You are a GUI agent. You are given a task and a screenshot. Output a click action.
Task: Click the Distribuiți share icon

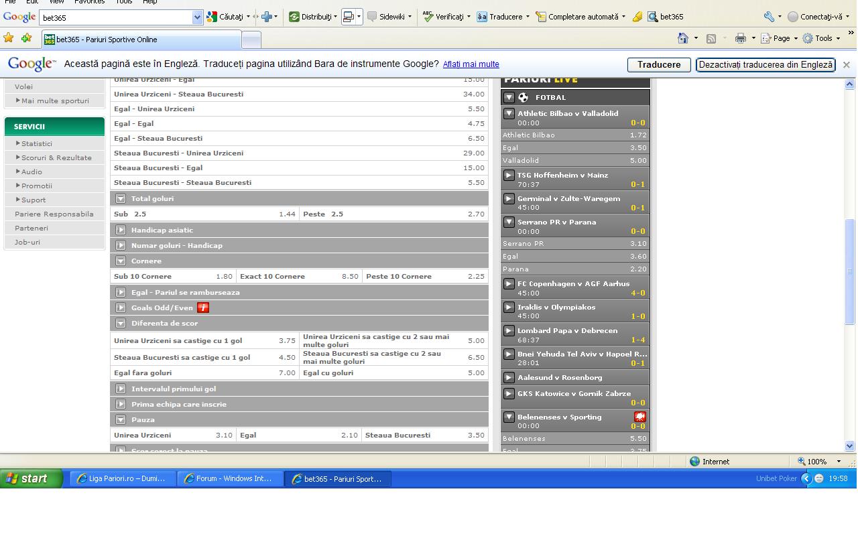tap(312, 17)
